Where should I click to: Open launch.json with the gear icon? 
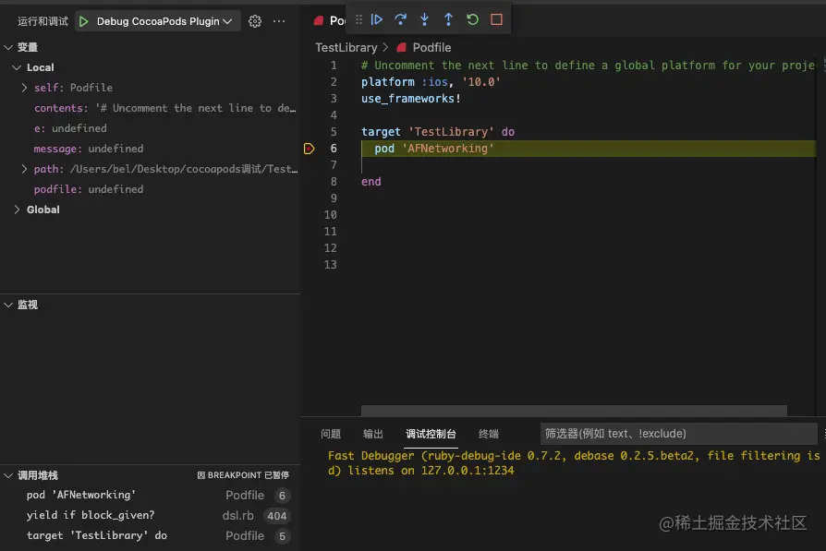(255, 21)
